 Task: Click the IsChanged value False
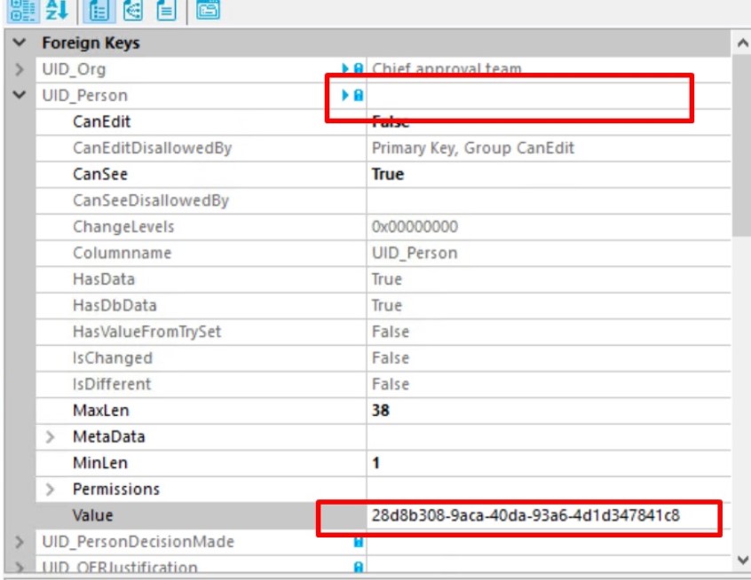tap(391, 358)
